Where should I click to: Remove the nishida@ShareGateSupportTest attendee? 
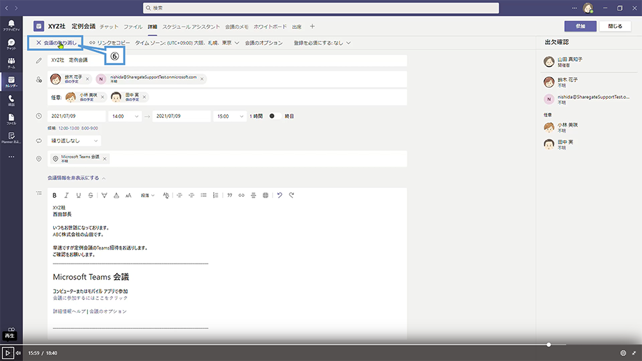[x=202, y=79]
